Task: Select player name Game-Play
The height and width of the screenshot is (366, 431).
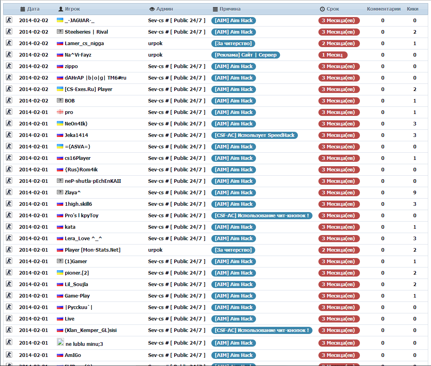Action: [77, 296]
